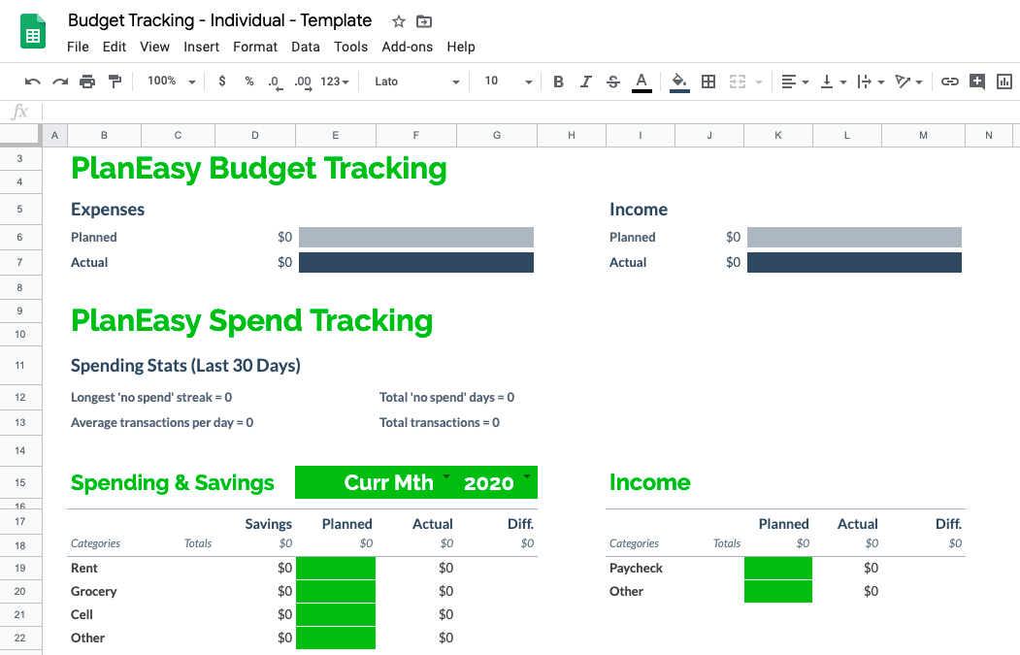The height and width of the screenshot is (655, 1020).
Task: Open the 123 number format dropdown
Action: (x=335, y=82)
